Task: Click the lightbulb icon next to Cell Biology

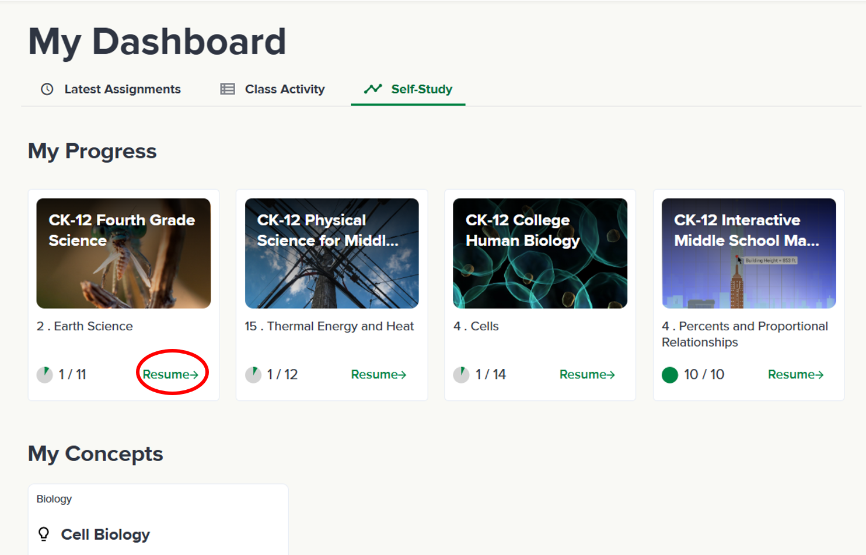Action: [44, 534]
